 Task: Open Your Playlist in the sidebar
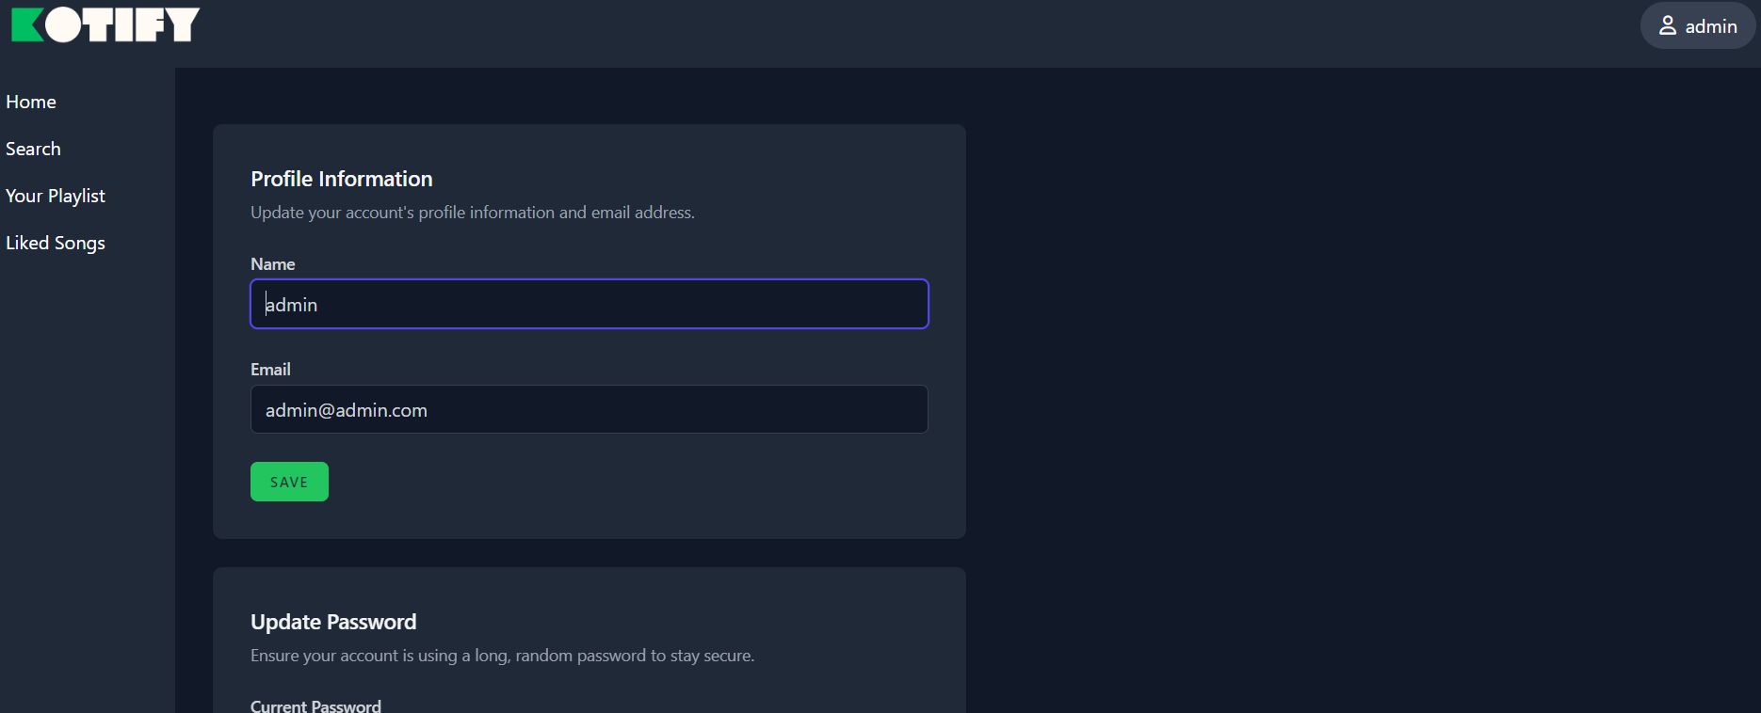[x=56, y=196]
